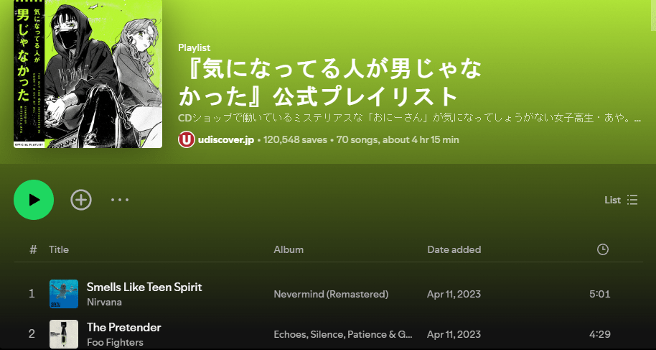Open the udiscover.jp profile link

[x=225, y=139]
